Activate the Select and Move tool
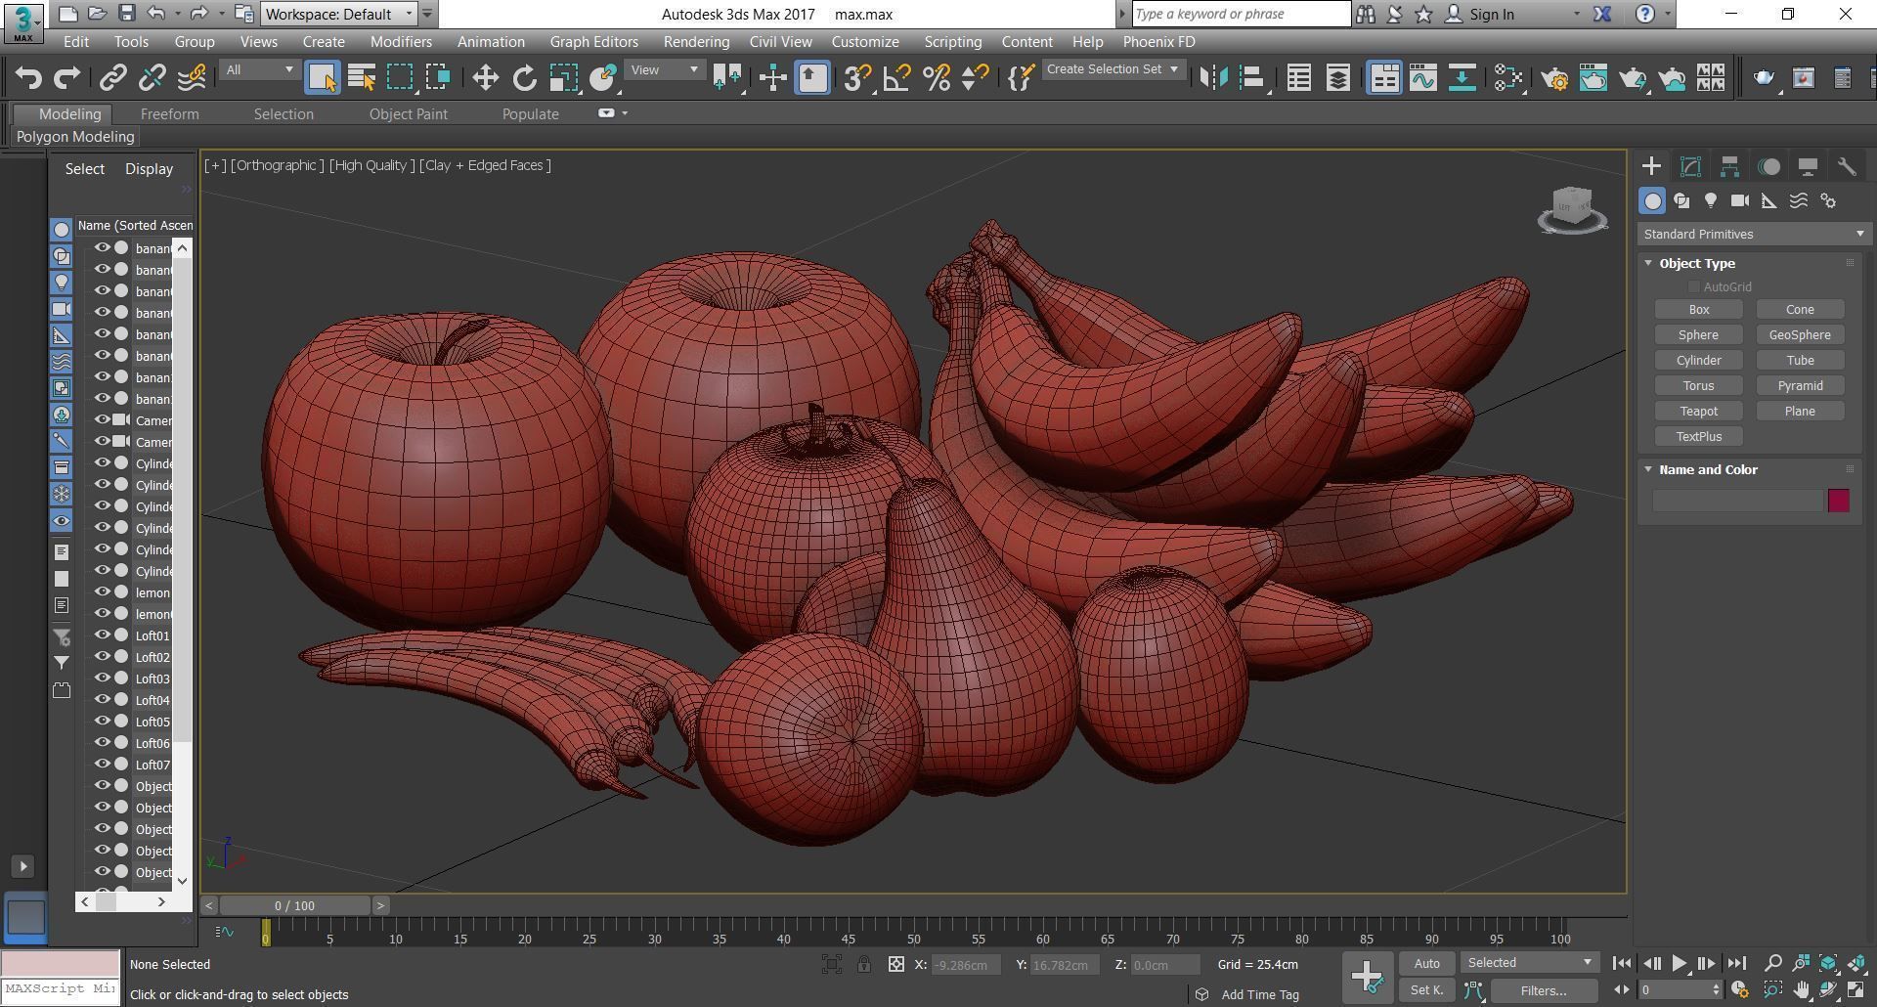1877x1007 pixels. [x=486, y=77]
